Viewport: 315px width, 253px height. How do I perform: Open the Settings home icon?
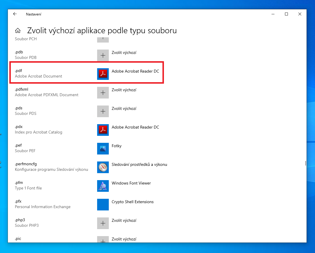click(18, 31)
